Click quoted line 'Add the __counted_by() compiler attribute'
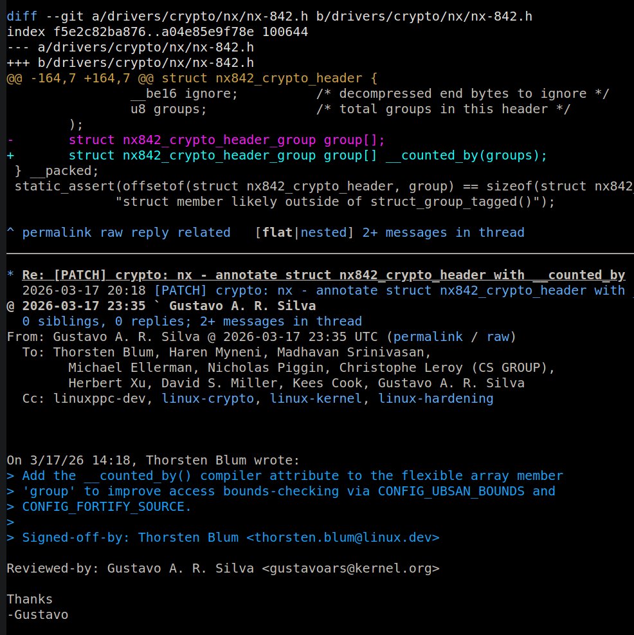634x635 pixels. [x=285, y=476]
